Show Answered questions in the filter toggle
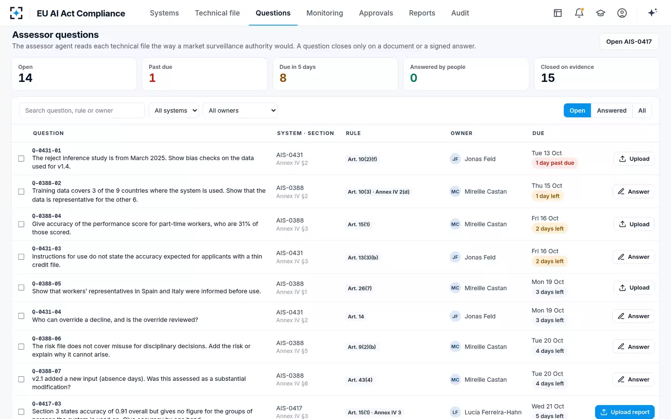The image size is (671, 419). coord(612,110)
